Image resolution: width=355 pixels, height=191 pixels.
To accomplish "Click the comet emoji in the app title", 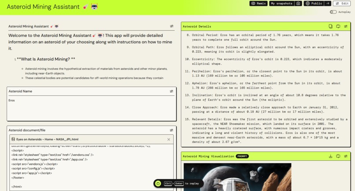I will 85,7.
